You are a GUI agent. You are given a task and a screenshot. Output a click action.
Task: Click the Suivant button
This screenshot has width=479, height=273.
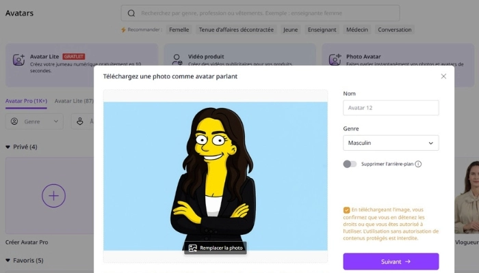[x=391, y=261]
